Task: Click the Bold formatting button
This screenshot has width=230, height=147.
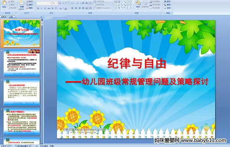Action: (x=38, y=8)
